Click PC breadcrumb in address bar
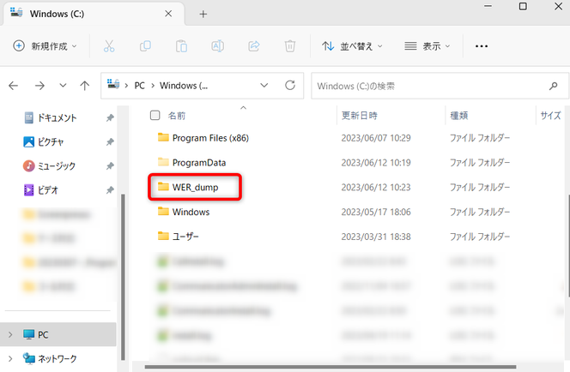 tap(140, 86)
